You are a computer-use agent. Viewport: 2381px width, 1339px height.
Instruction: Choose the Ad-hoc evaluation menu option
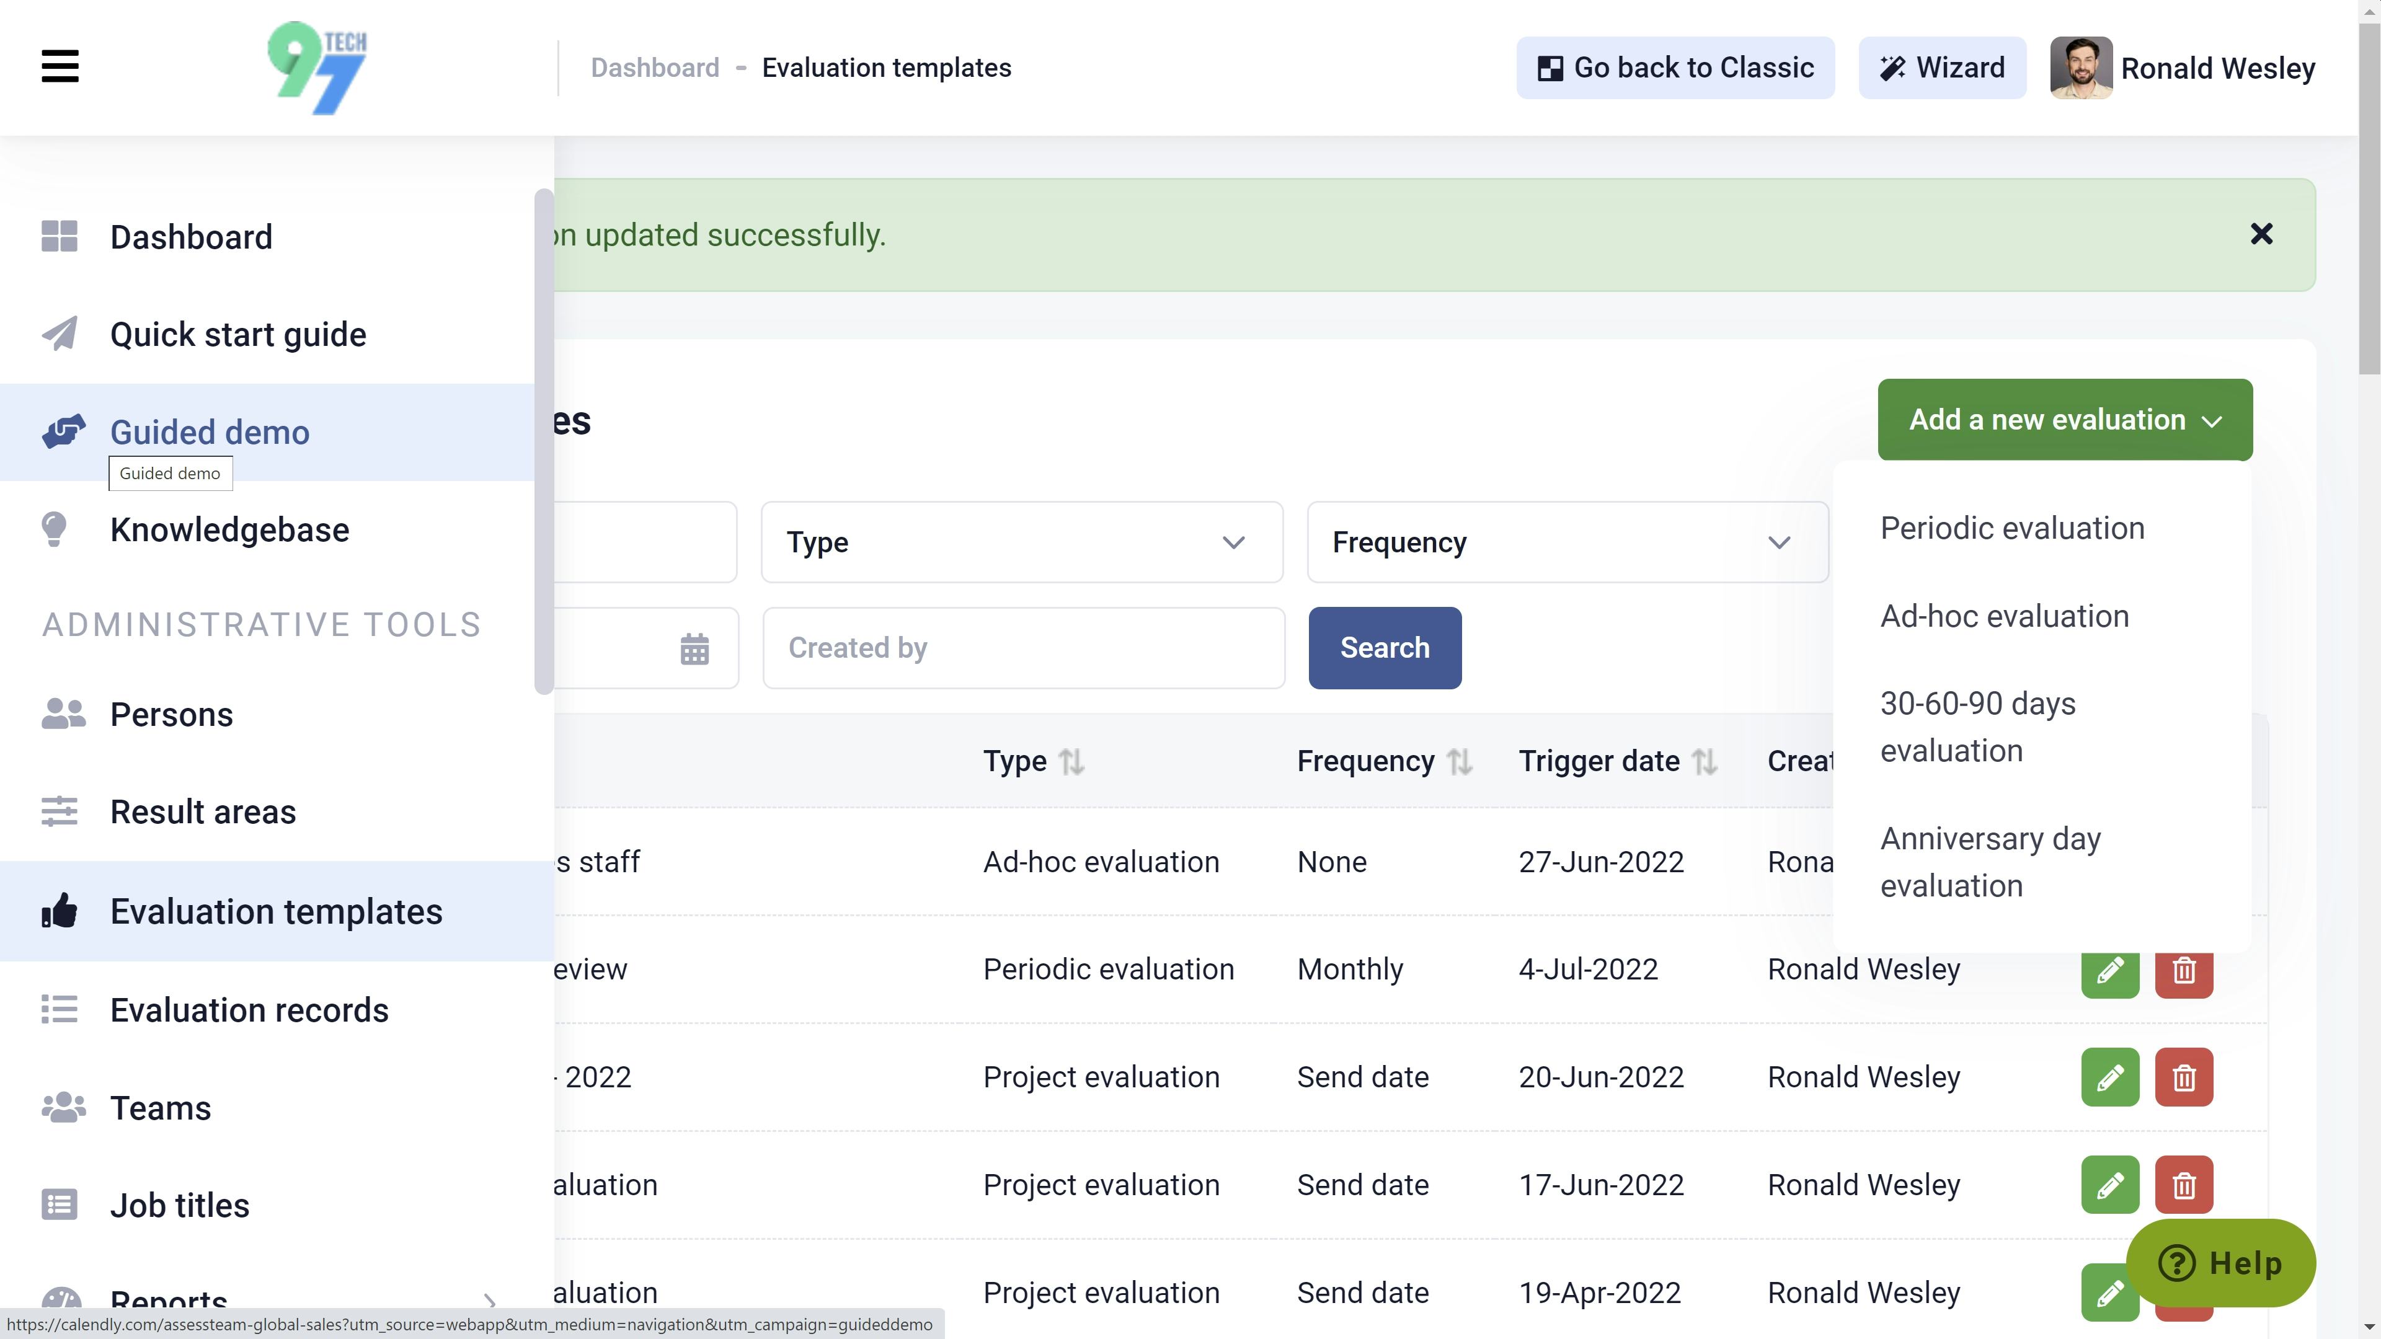point(2004,616)
